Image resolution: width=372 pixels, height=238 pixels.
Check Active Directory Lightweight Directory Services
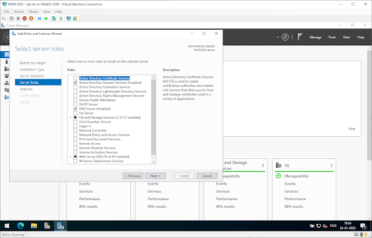[x=75, y=91]
